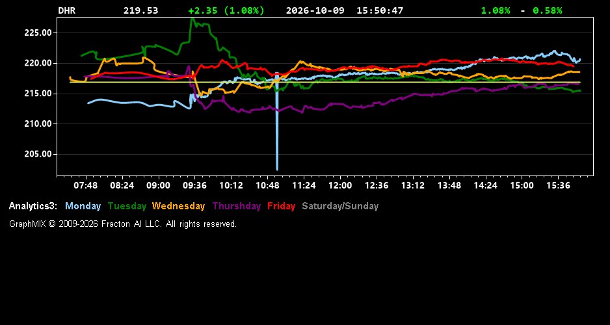Click the bottom of Monday's downward spike

click(x=277, y=169)
